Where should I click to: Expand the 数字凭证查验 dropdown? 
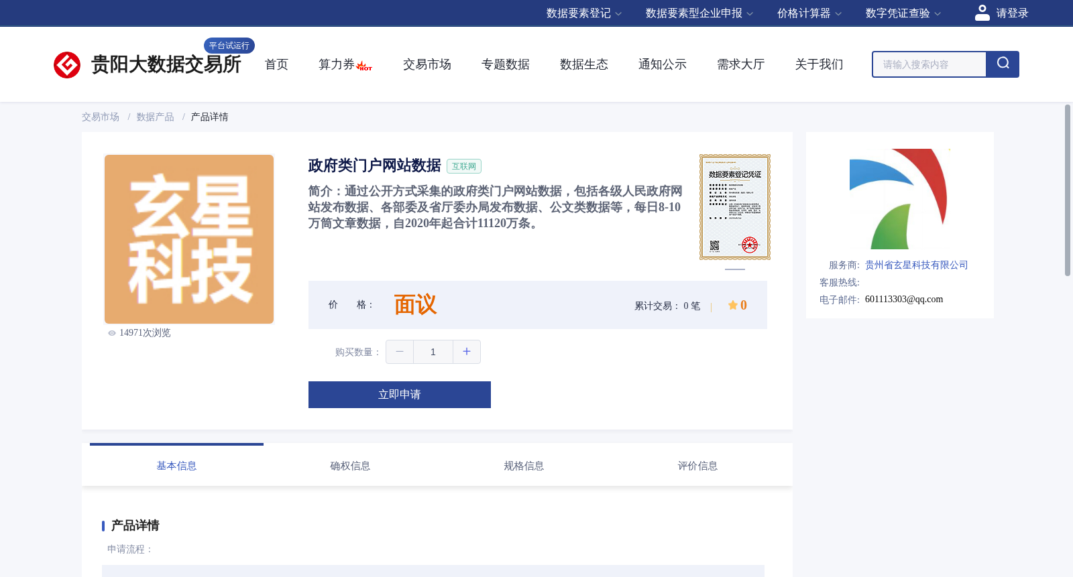pyautogui.click(x=903, y=13)
